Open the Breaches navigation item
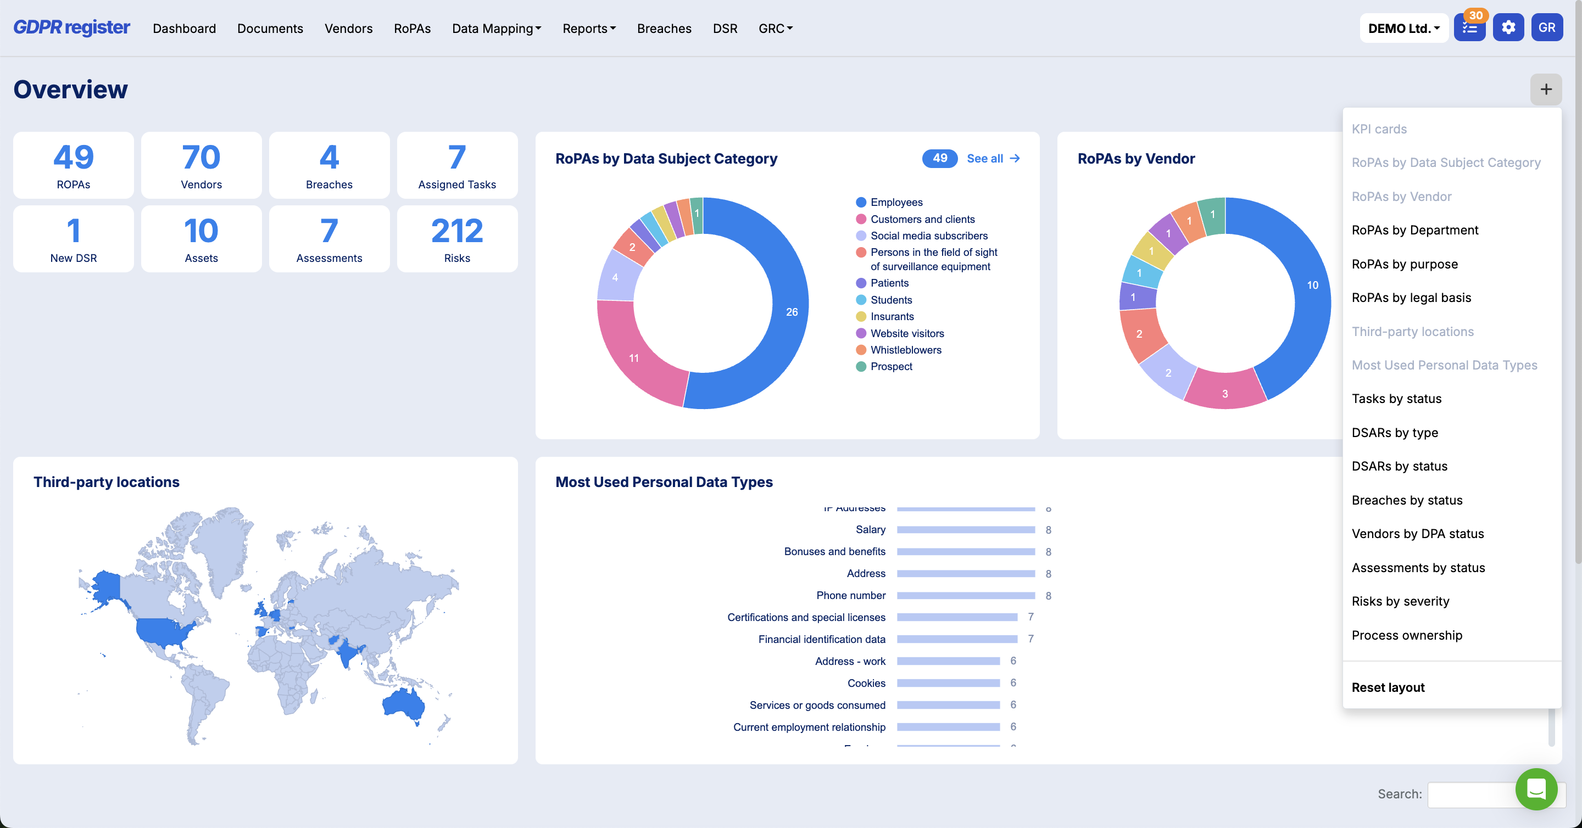The image size is (1582, 828). (x=664, y=28)
